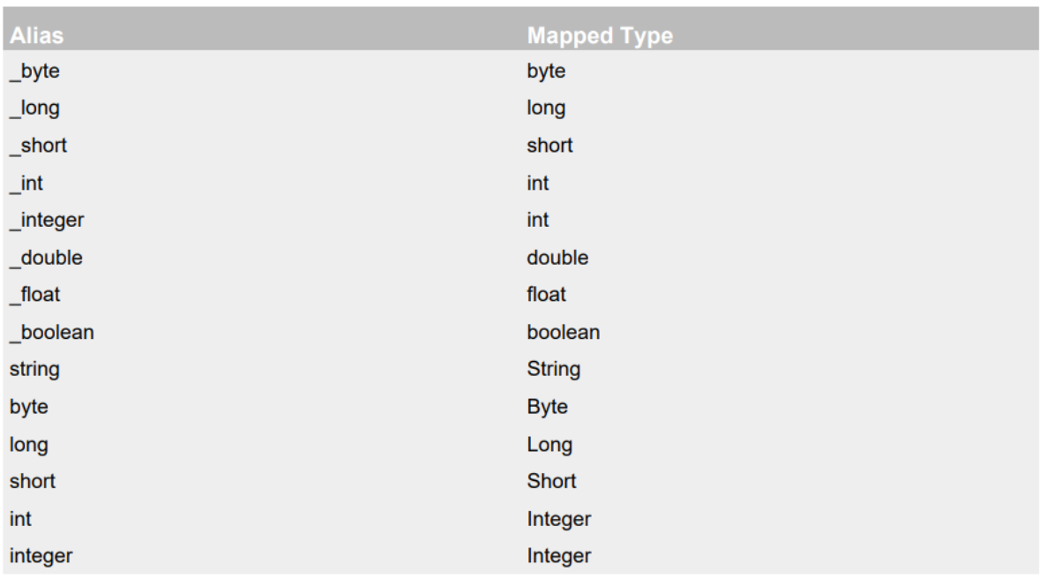Viewport: 1045px width, 579px height.
Task: Select the _byte alias cell
Action: (x=34, y=71)
